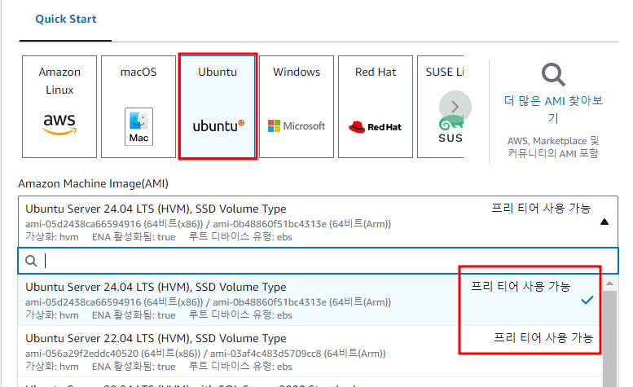This screenshot has height=387, width=633.
Task: Focus the AMI search input field
Action: click(318, 261)
